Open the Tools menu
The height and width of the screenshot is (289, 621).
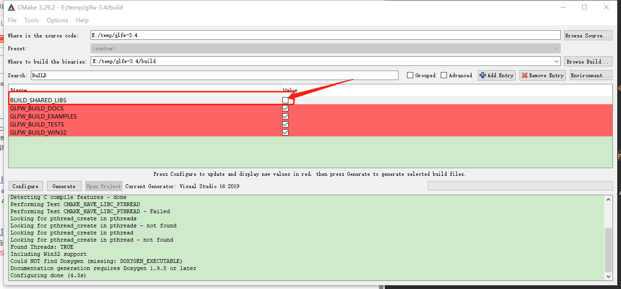click(x=31, y=20)
